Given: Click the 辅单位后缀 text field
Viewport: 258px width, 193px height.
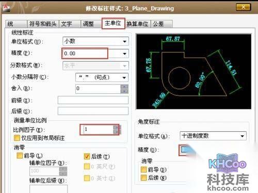Looking at the screenshot, I should click(x=49, y=189).
